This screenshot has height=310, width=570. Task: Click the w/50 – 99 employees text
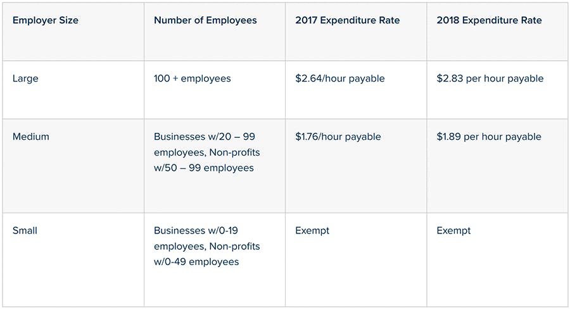tap(204, 168)
